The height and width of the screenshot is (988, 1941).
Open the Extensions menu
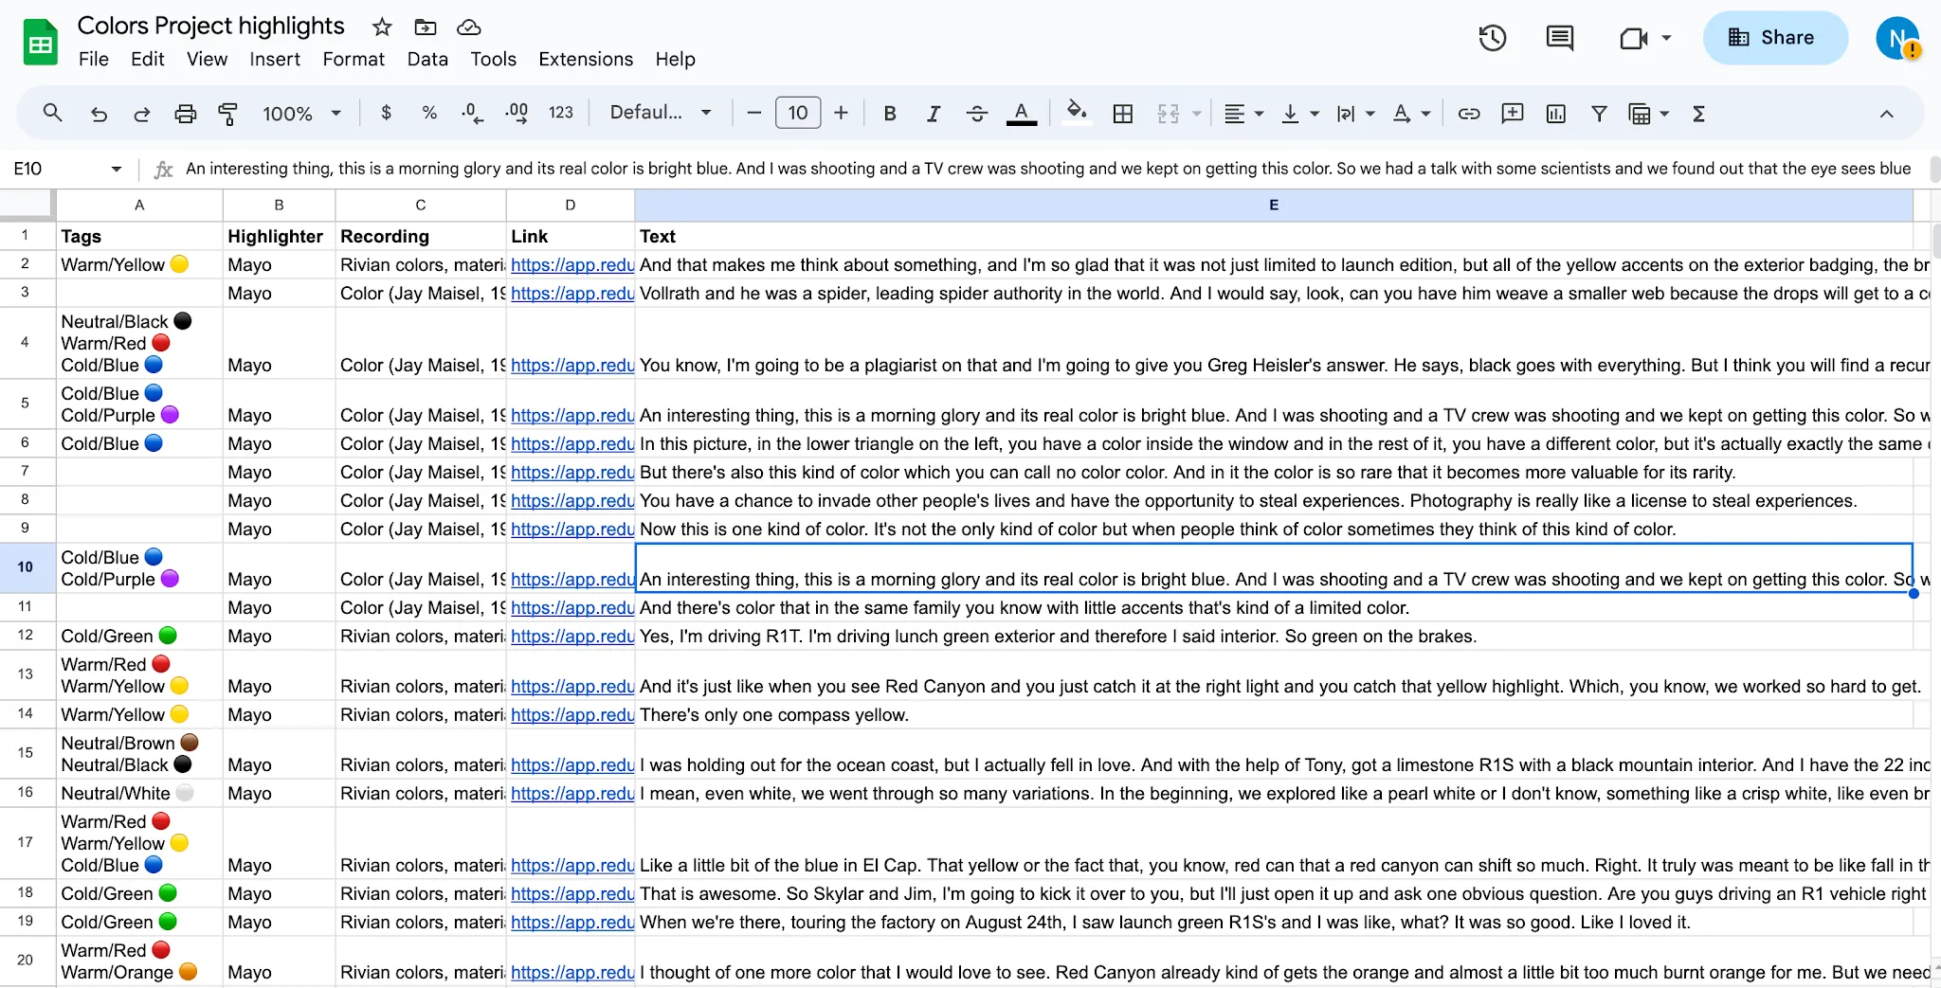[586, 59]
